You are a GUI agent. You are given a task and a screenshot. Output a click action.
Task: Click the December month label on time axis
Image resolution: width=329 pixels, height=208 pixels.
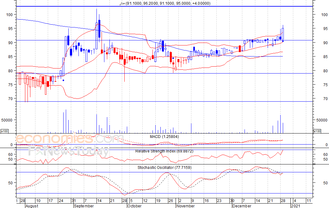pos(242,206)
